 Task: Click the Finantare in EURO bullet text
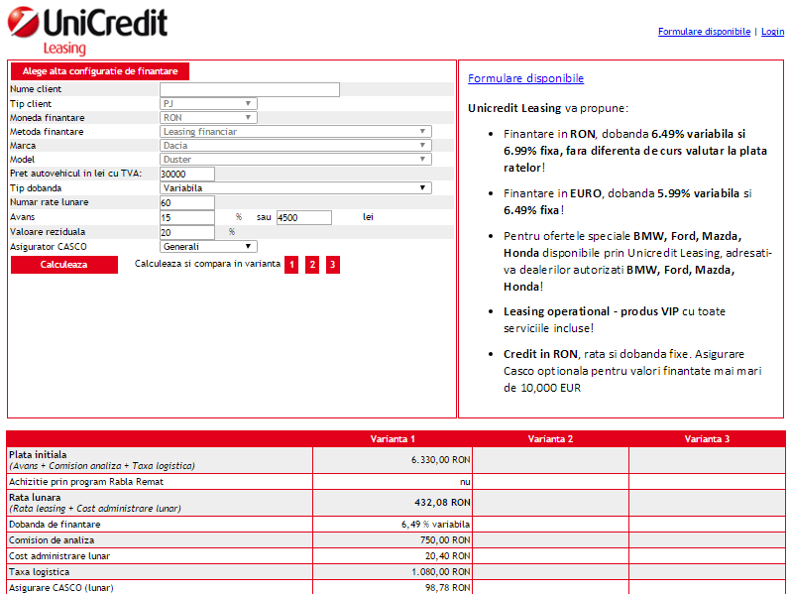coord(627,201)
